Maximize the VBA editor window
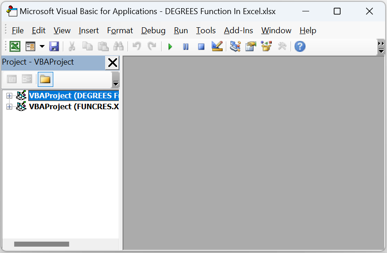This screenshot has height=253, width=387. (x=337, y=11)
